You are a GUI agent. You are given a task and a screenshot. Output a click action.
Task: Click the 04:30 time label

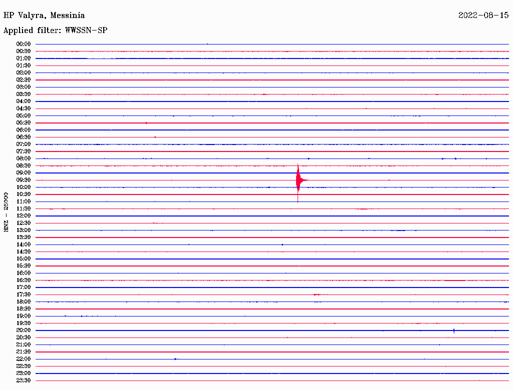tap(23, 108)
